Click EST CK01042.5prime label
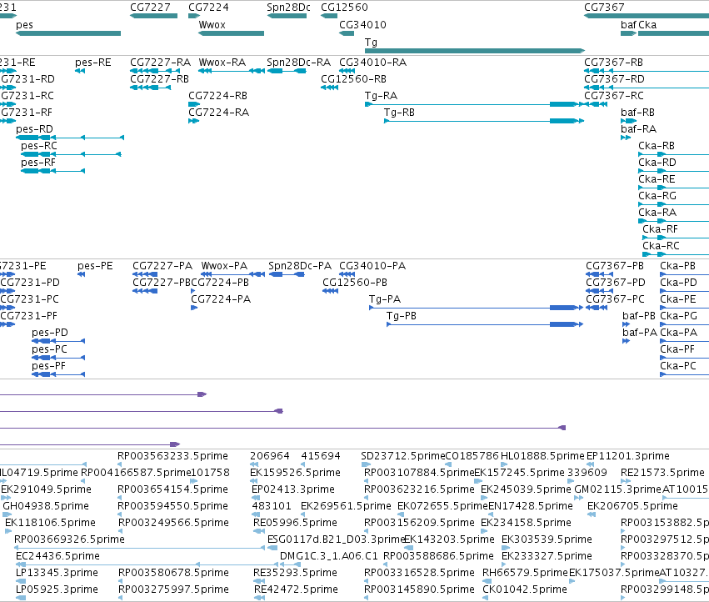 [525, 589]
